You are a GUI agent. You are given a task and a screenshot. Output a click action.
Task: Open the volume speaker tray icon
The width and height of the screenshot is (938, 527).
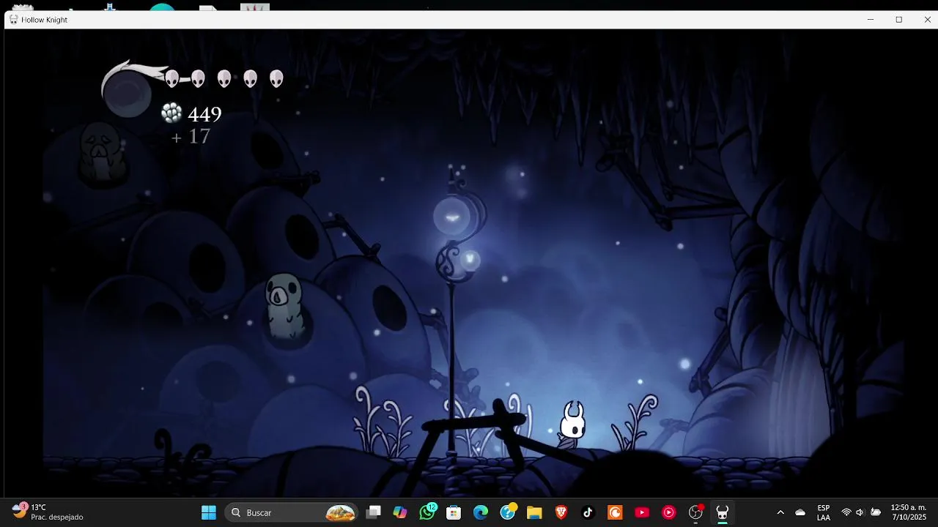pyautogui.click(x=860, y=512)
